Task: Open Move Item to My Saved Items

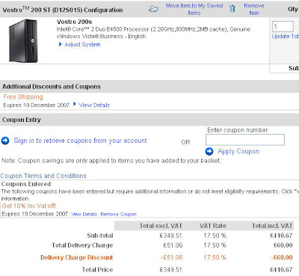Action: point(194,9)
